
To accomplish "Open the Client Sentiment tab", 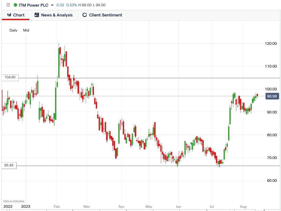I will 102,15.
